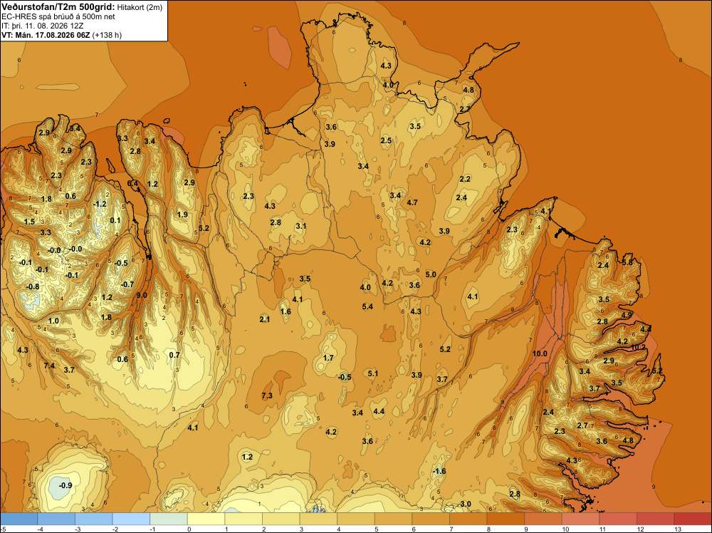
Task: Click the '1.7' temperature value
Action: (328, 358)
